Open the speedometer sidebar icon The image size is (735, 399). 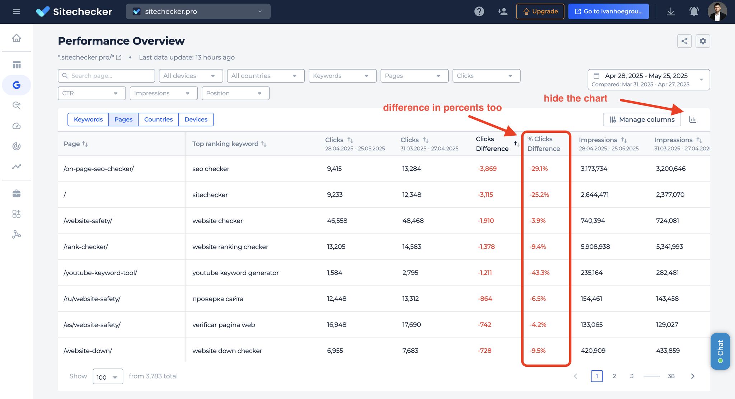(x=17, y=126)
